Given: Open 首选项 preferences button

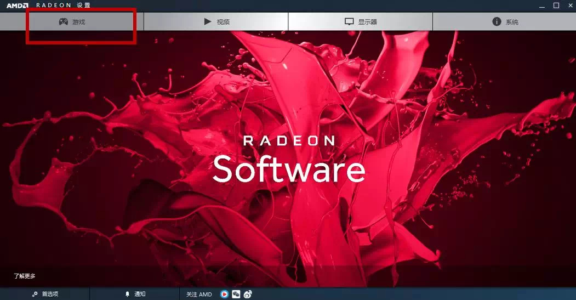Looking at the screenshot, I should click(45, 294).
